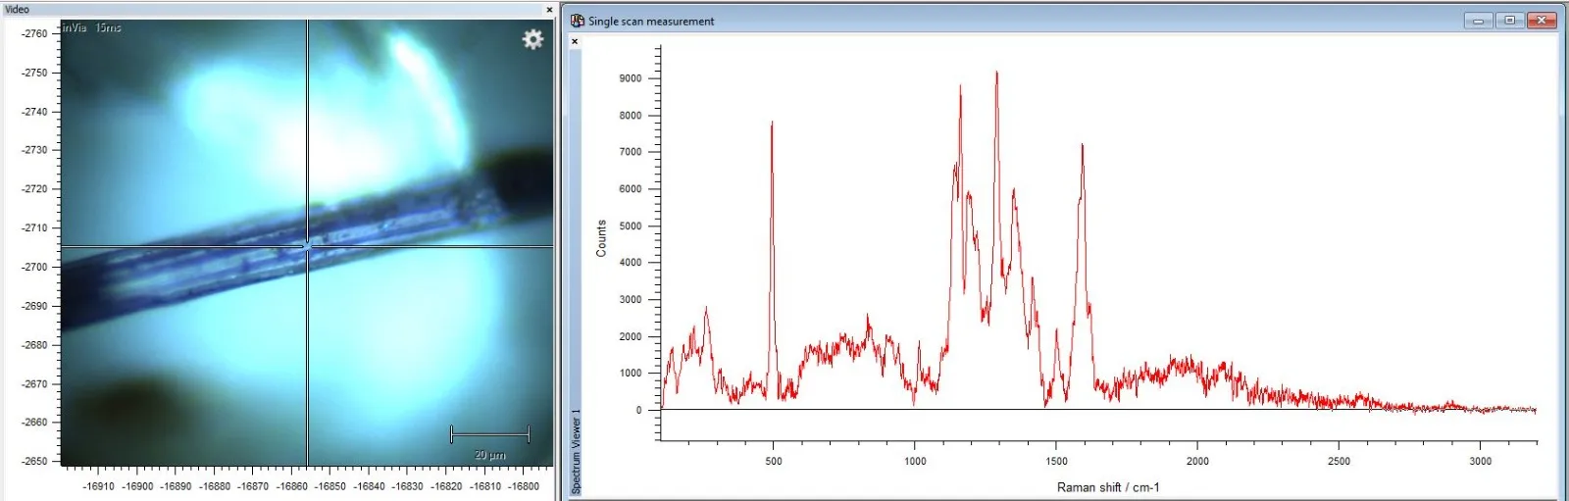Click the tallest peak near 1300 cm-1
This screenshot has width=1569, height=501.
pos(996,74)
